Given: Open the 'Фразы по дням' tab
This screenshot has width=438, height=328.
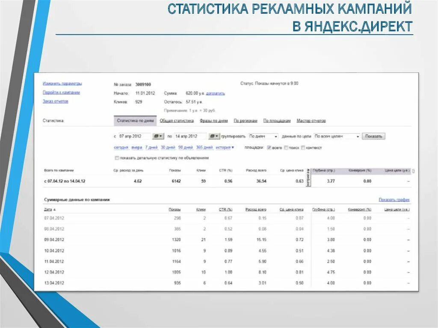Looking at the screenshot, I should pos(214,121).
